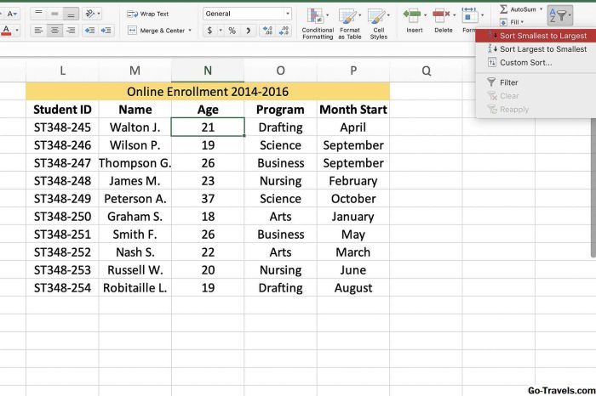Open the AutoSum dropdown arrow
596x396 pixels.
tap(541, 9)
